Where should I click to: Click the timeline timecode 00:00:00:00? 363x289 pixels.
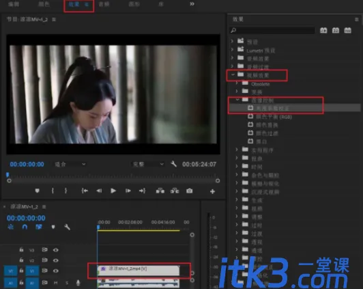[26, 218]
